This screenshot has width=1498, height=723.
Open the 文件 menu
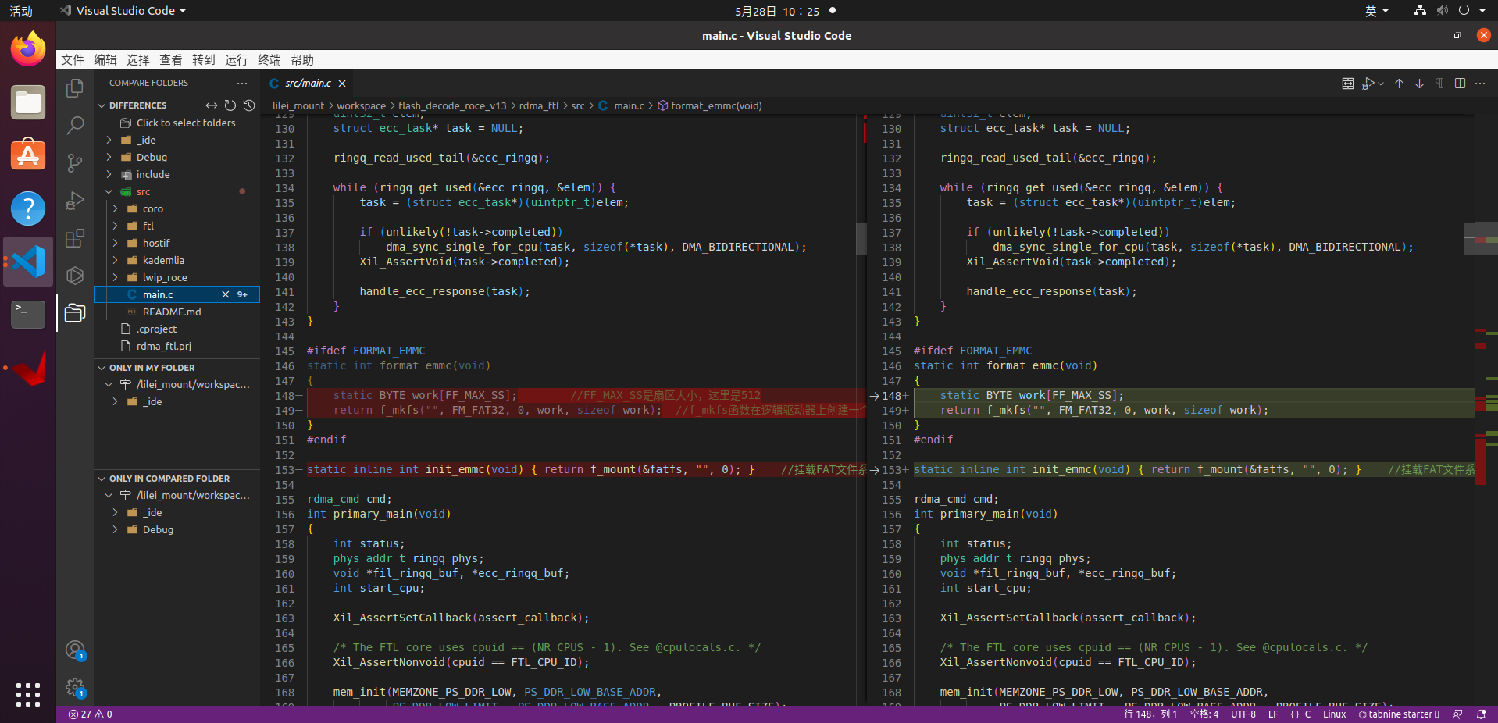tap(73, 60)
